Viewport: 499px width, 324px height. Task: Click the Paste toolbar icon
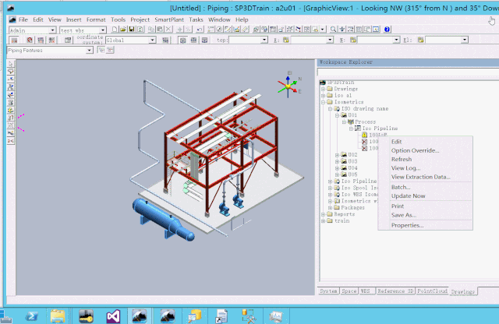[160, 30]
